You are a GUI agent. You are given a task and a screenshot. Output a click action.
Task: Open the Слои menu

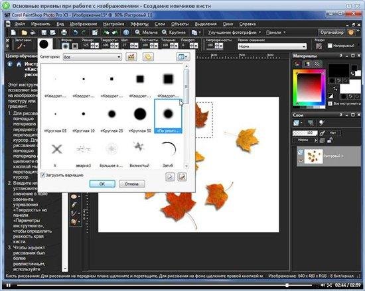point(160,24)
